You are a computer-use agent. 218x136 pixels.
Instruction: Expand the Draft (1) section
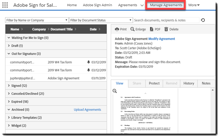[x=9, y=46]
